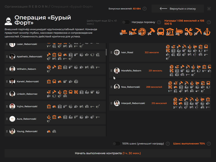216x162 pixels.
Task: Click Вернуться к списку button
Action: [x=178, y=9]
